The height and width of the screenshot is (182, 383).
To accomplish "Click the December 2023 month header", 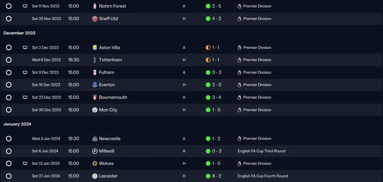I will [x=19, y=33].
